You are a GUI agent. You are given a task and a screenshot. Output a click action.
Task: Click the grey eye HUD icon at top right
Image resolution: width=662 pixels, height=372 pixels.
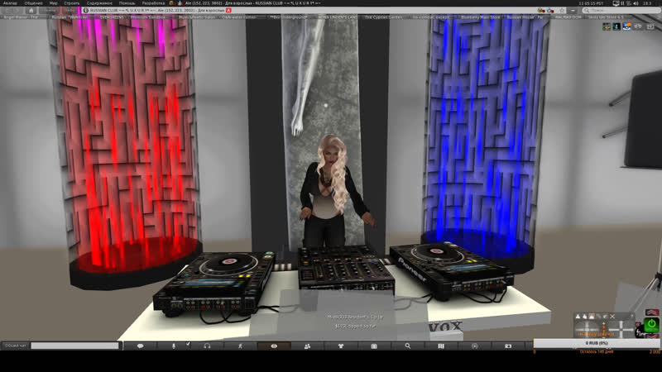pos(638,26)
